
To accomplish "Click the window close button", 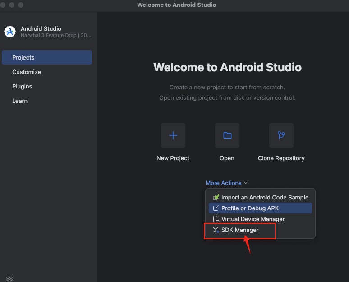I will (x=3, y=5).
